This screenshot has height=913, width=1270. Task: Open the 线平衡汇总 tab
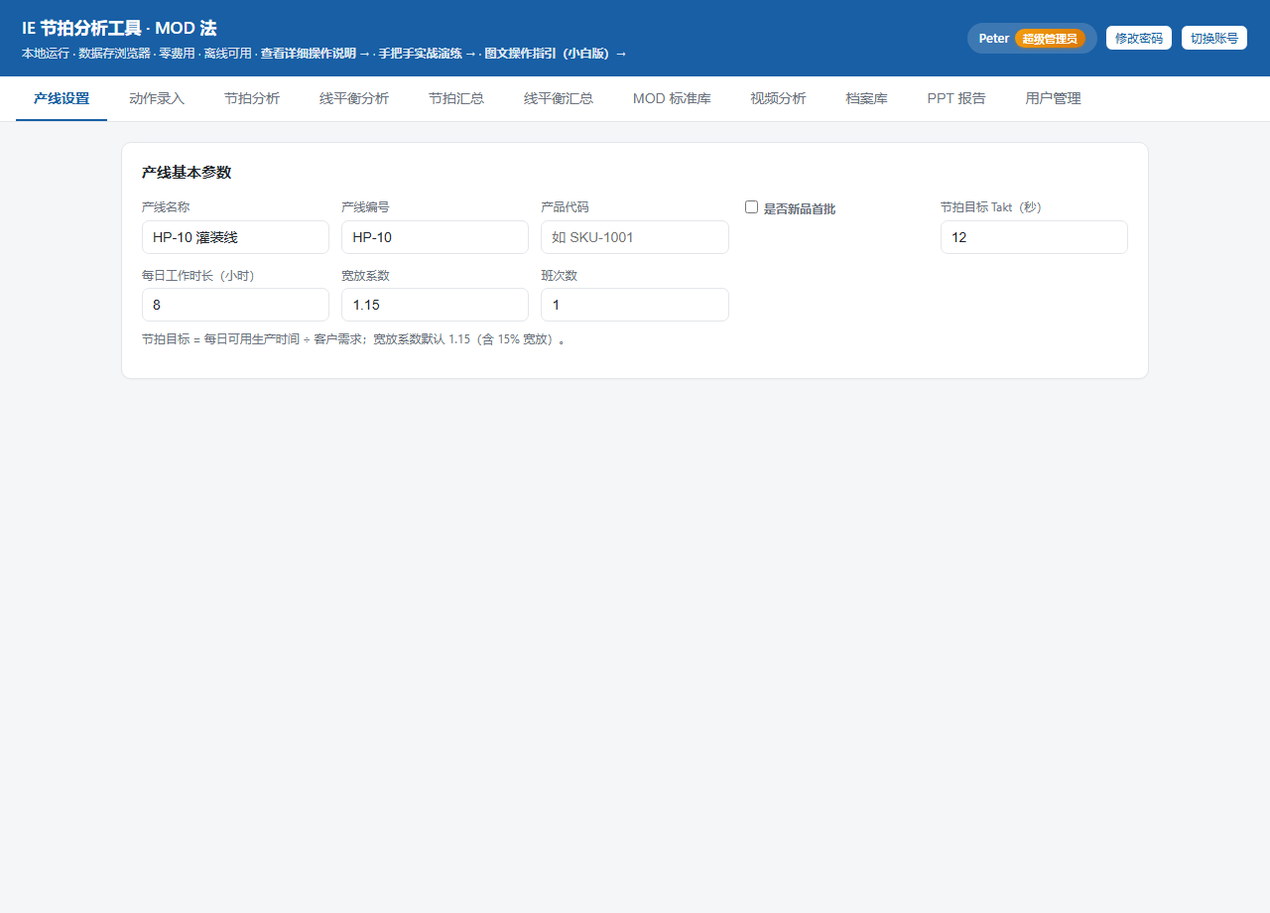[x=559, y=99]
